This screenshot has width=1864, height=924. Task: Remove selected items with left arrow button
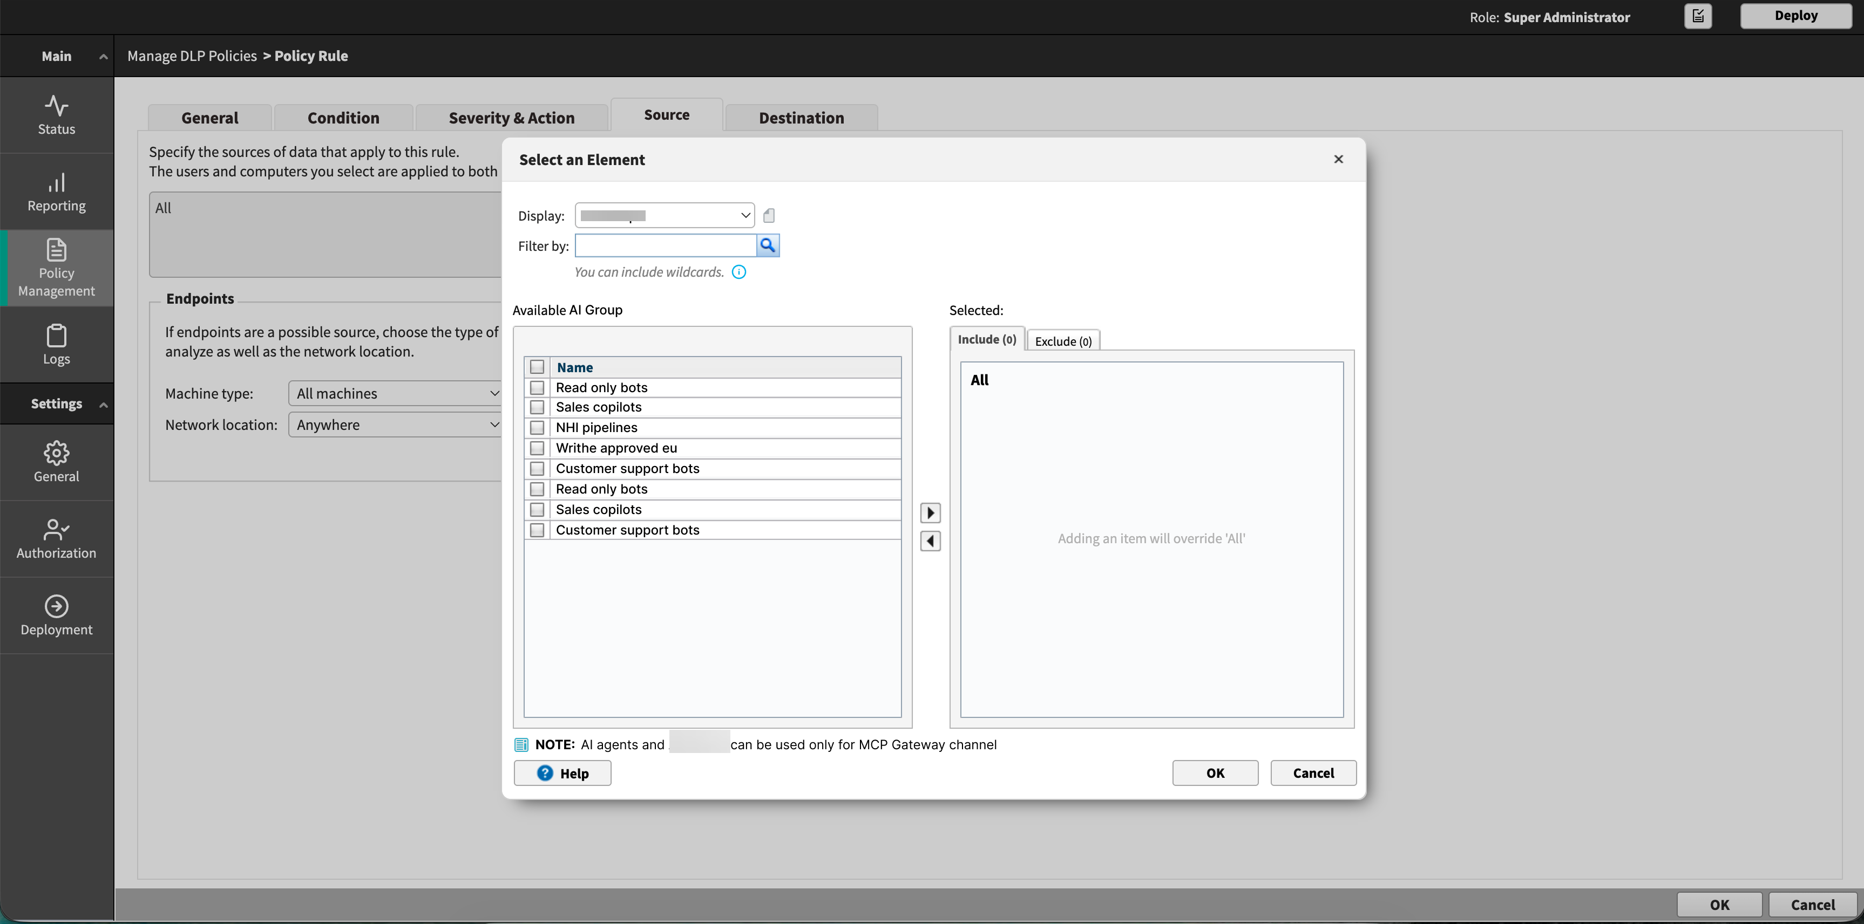(x=931, y=541)
